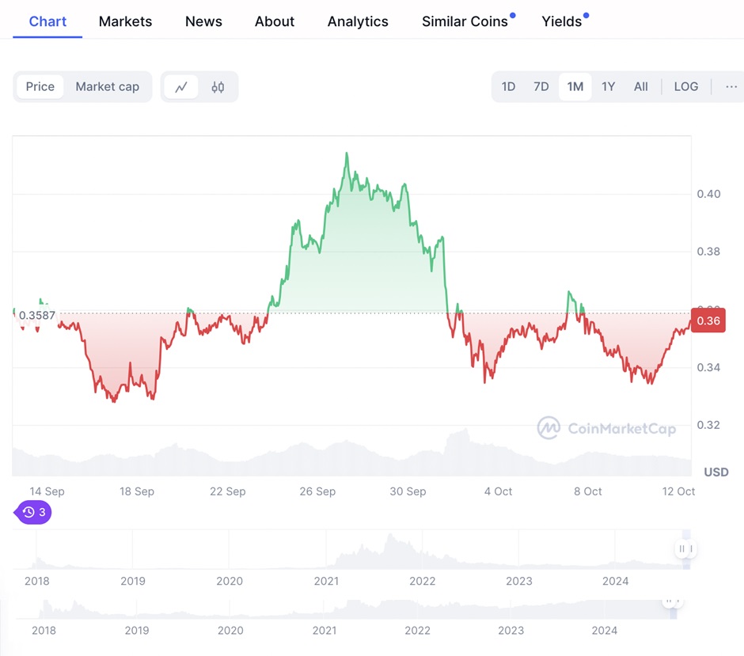The image size is (744, 656).
Task: Click the timeline range slider handle
Action: tap(685, 548)
